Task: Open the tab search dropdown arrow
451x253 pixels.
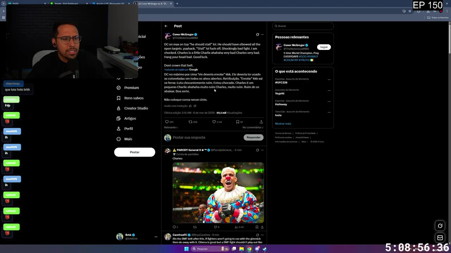Action: pos(4,4)
